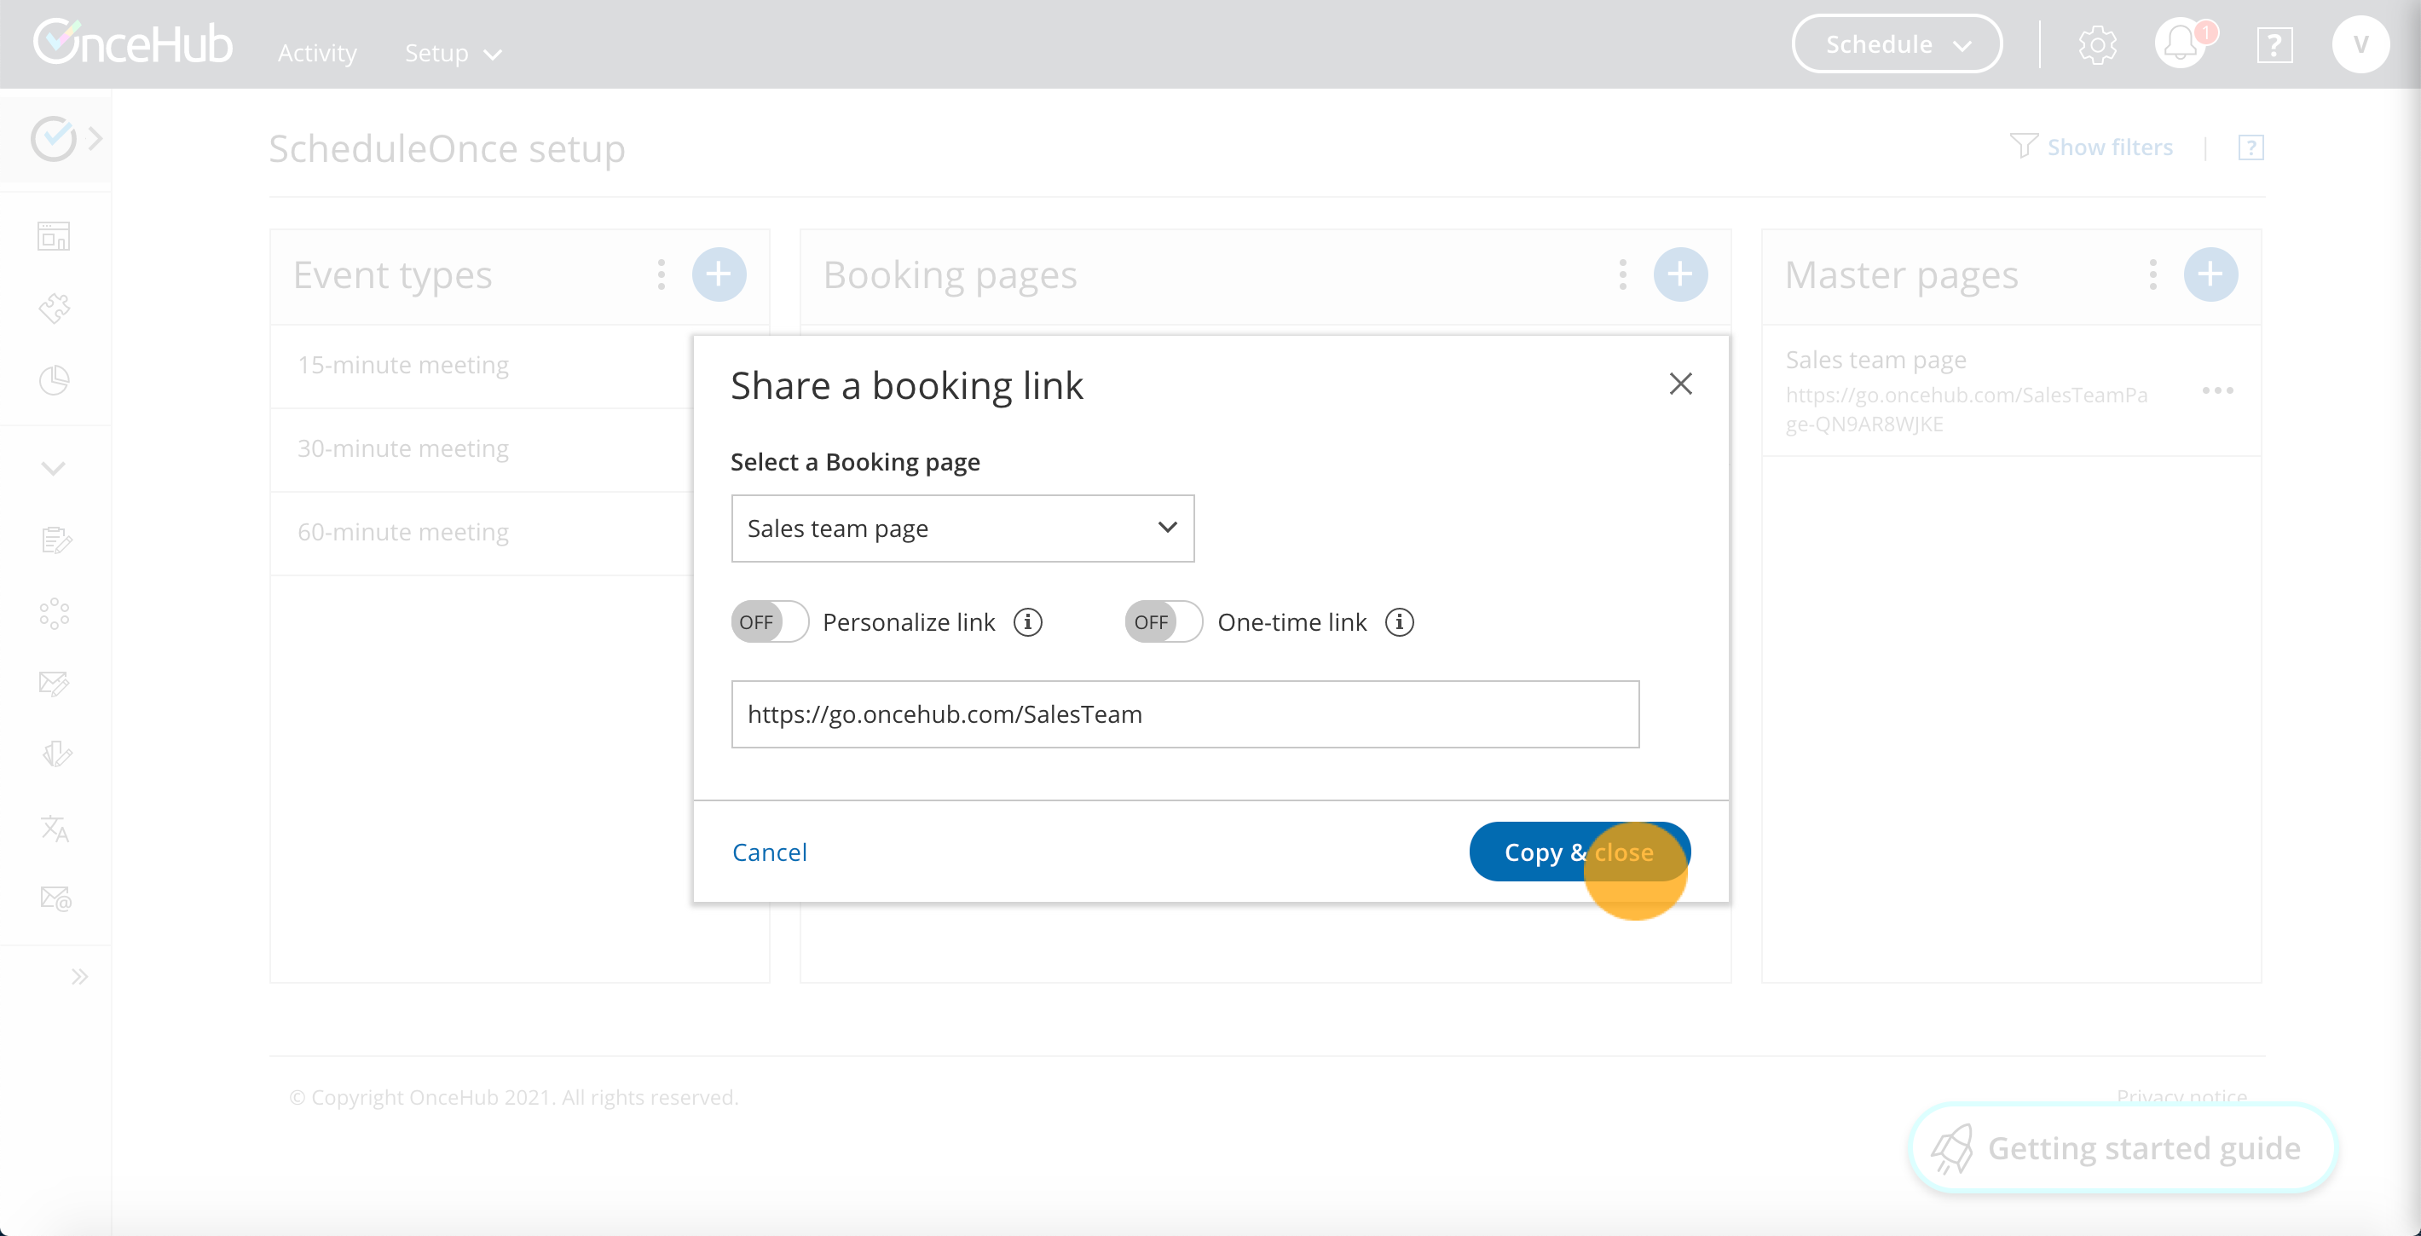Open the forms editor sidebar icon
The image size is (2421, 1236).
click(x=55, y=540)
